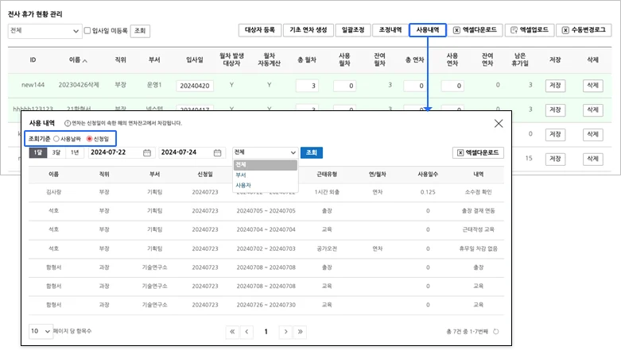
Task: Choose 사용자 from the open dropdown list
Action: (x=243, y=185)
